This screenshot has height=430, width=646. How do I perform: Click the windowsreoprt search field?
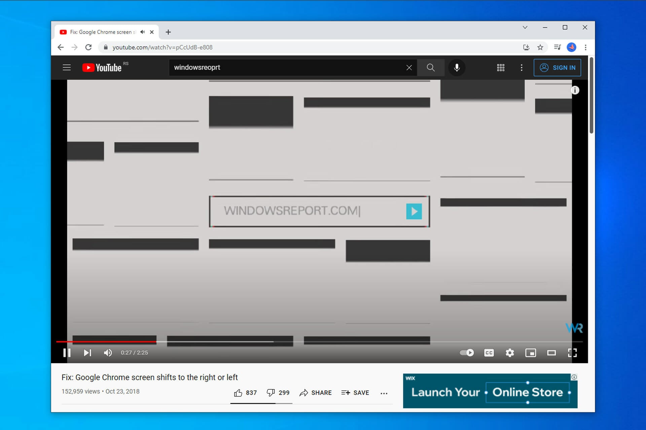click(286, 68)
